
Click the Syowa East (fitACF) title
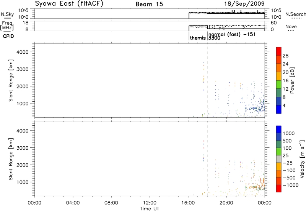(x=69, y=4)
